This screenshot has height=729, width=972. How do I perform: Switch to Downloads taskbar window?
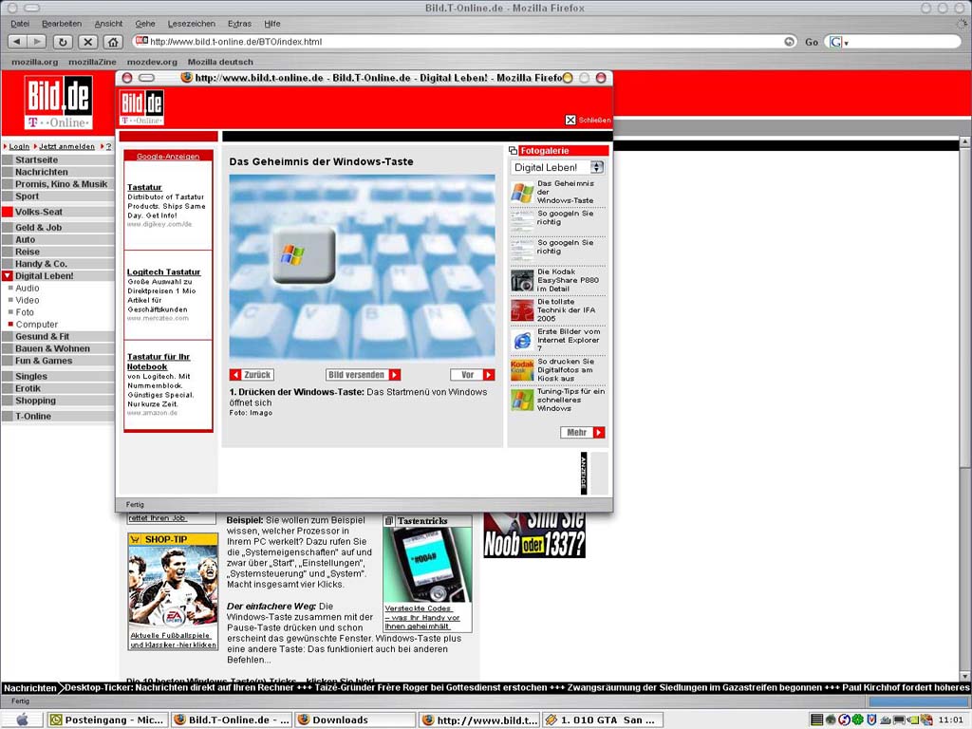(355, 720)
